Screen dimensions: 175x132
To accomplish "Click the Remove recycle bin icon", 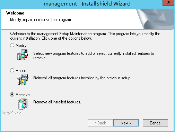I will click(x=23, y=104).
